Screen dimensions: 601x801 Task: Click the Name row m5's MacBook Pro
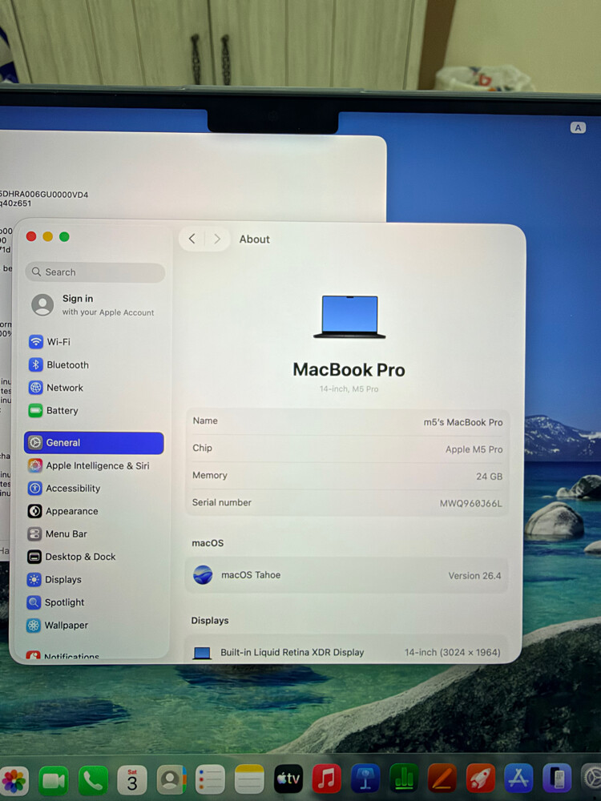point(348,421)
